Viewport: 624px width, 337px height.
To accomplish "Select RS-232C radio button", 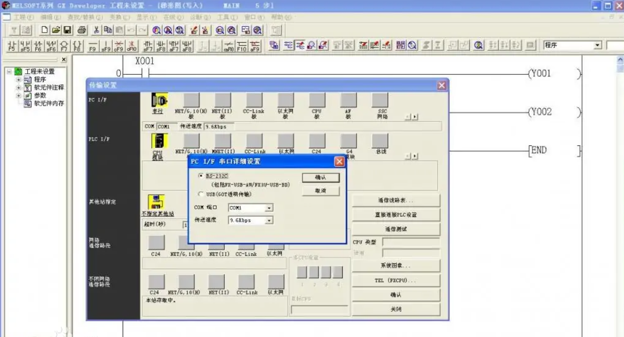I will (x=201, y=176).
